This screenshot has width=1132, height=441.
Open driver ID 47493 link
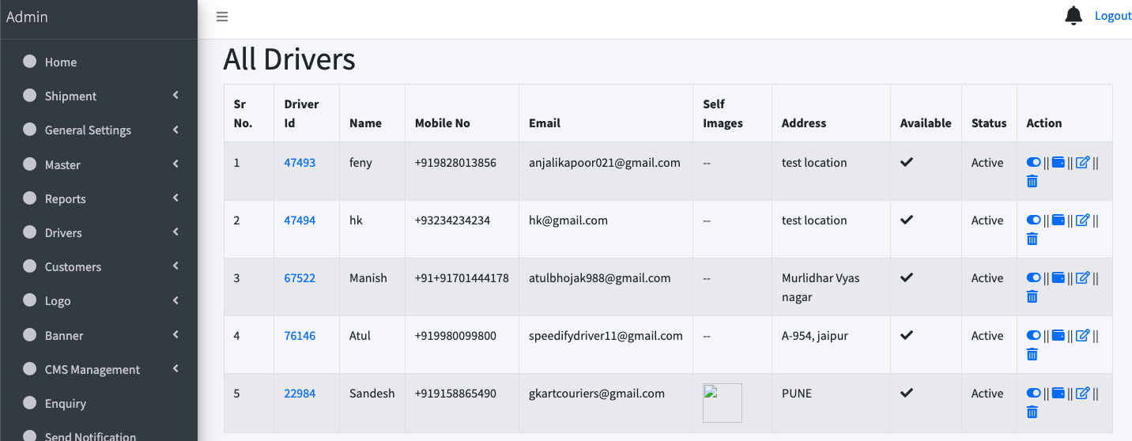[x=300, y=163]
